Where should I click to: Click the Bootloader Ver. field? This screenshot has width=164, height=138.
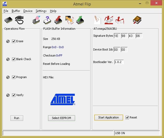point(119,62)
